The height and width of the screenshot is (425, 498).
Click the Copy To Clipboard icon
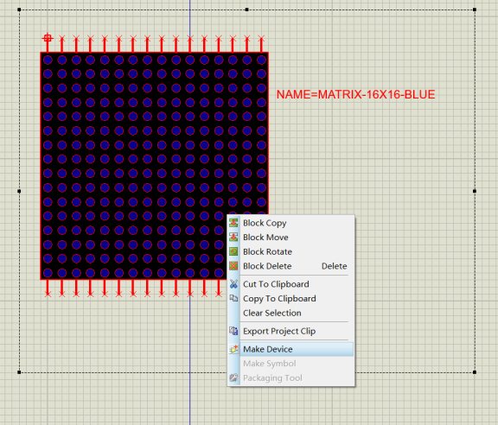(233, 298)
